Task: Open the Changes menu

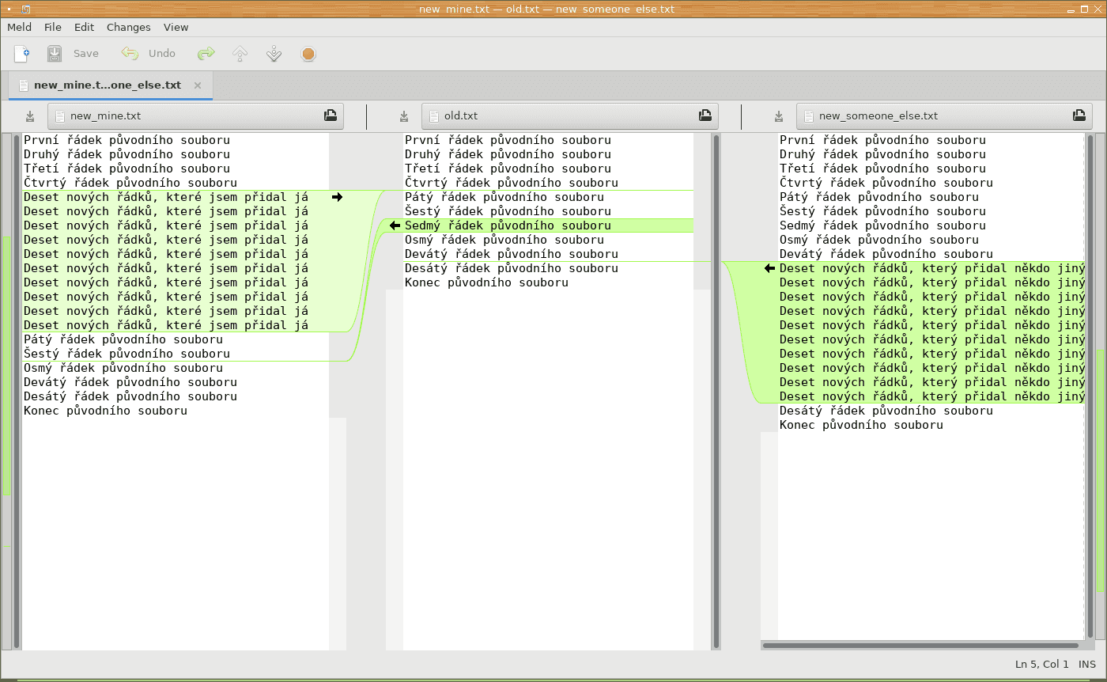Action: click(x=128, y=27)
